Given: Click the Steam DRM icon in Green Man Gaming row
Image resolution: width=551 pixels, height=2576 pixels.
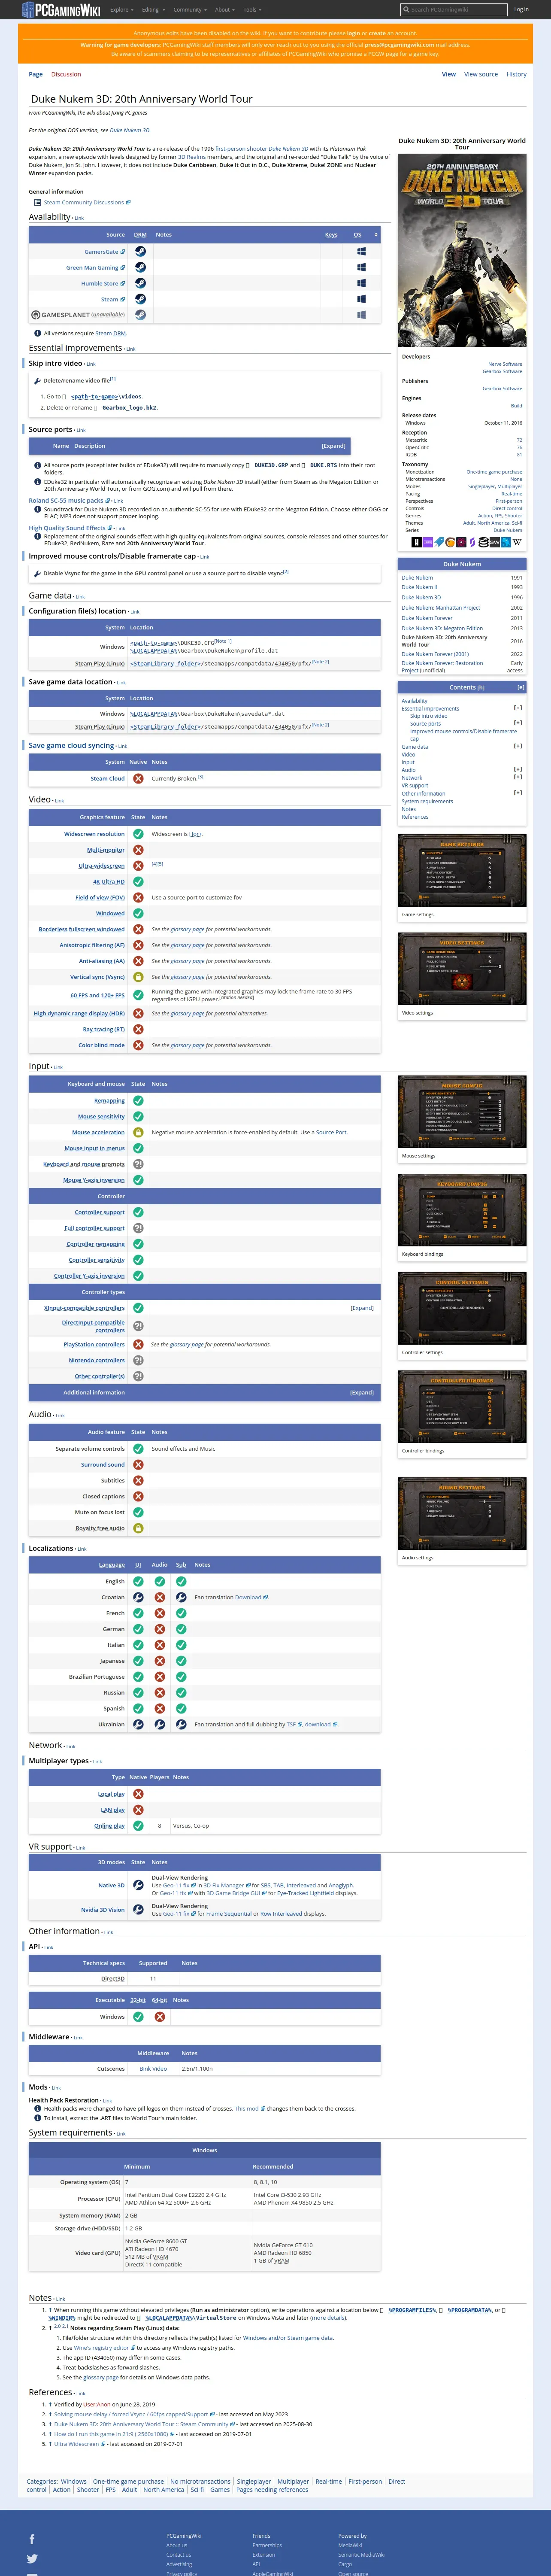Looking at the screenshot, I should 140,267.
